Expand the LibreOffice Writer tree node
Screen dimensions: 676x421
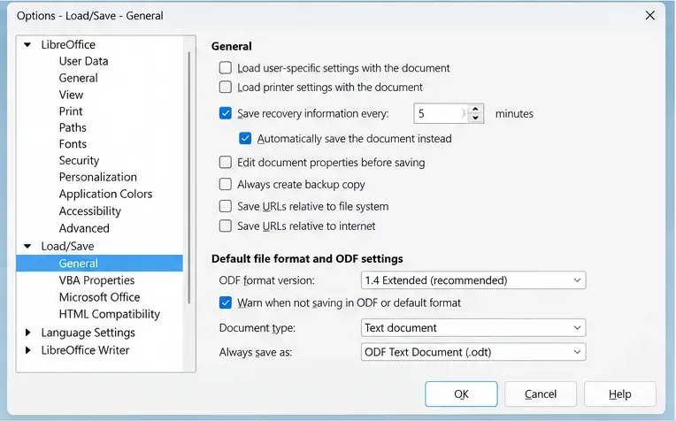[x=28, y=350]
